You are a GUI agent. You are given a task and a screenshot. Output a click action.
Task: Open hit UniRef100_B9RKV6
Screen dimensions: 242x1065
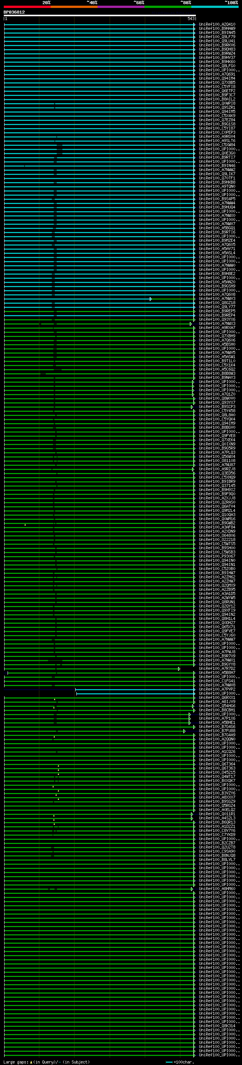click(x=217, y=45)
